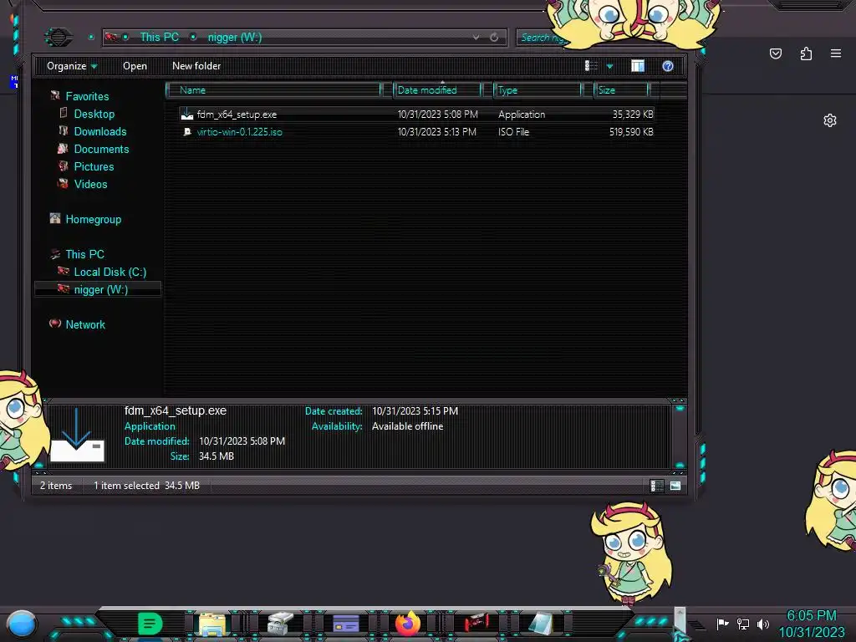Click This PC in the address breadcrumb

[x=160, y=37]
